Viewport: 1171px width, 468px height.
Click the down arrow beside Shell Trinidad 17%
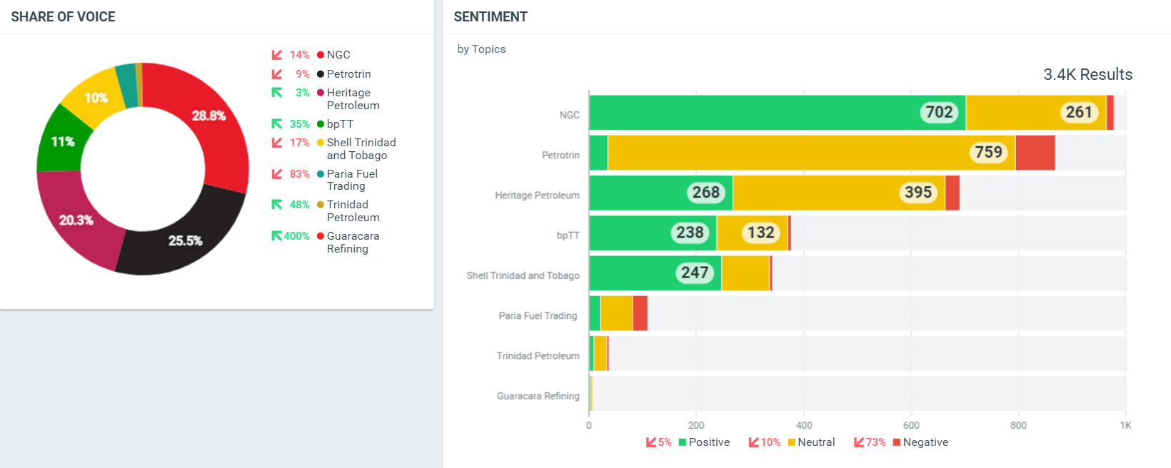pos(276,143)
